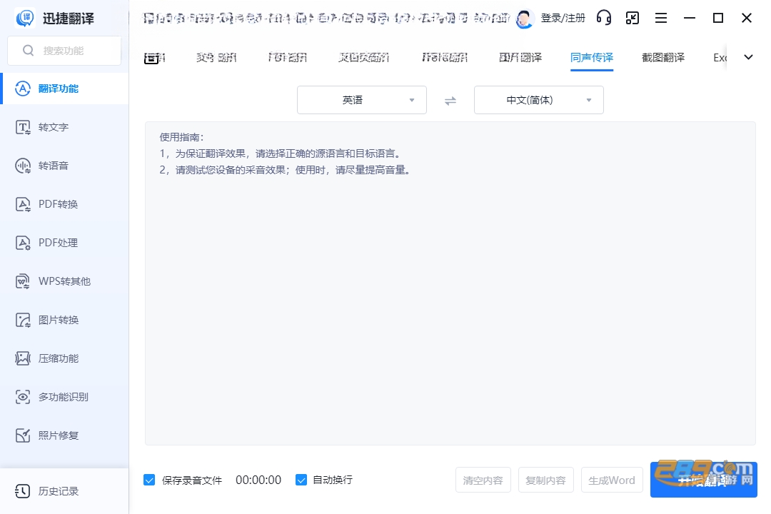Toggle 自动换行 checkbox

[301, 480]
